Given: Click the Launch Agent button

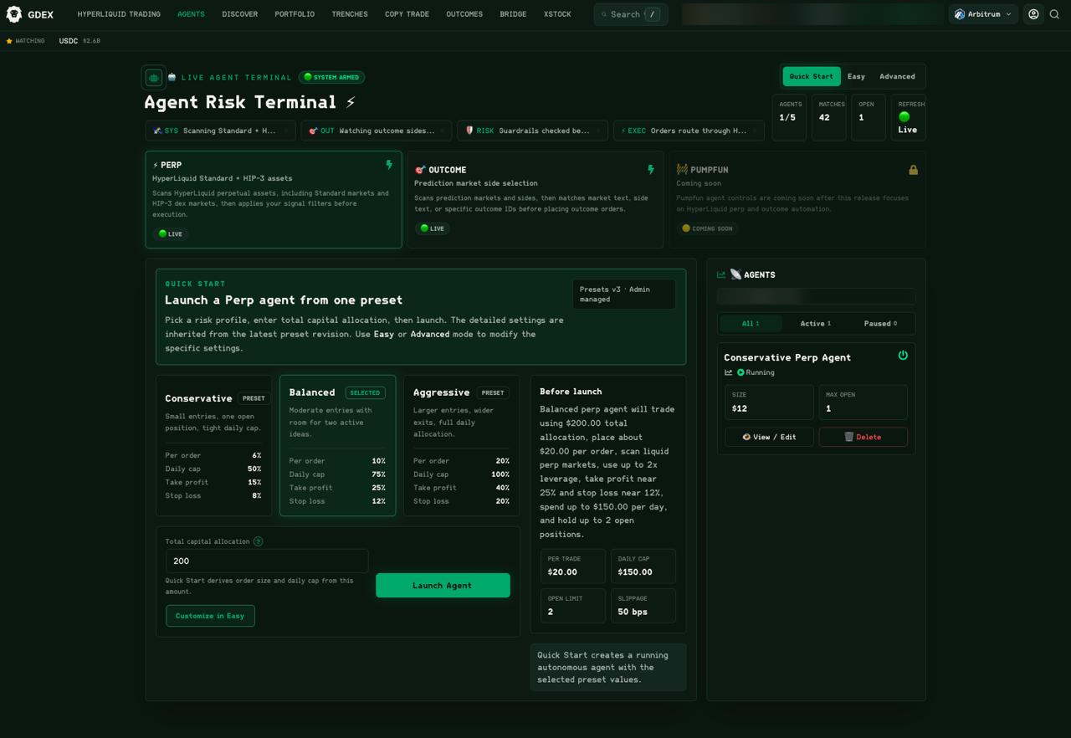Looking at the screenshot, I should pos(443,586).
